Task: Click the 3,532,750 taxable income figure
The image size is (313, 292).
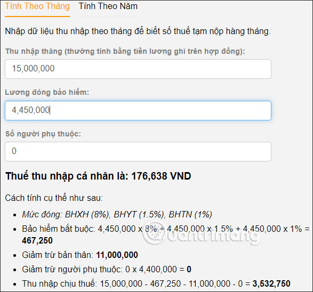Action: (271, 283)
